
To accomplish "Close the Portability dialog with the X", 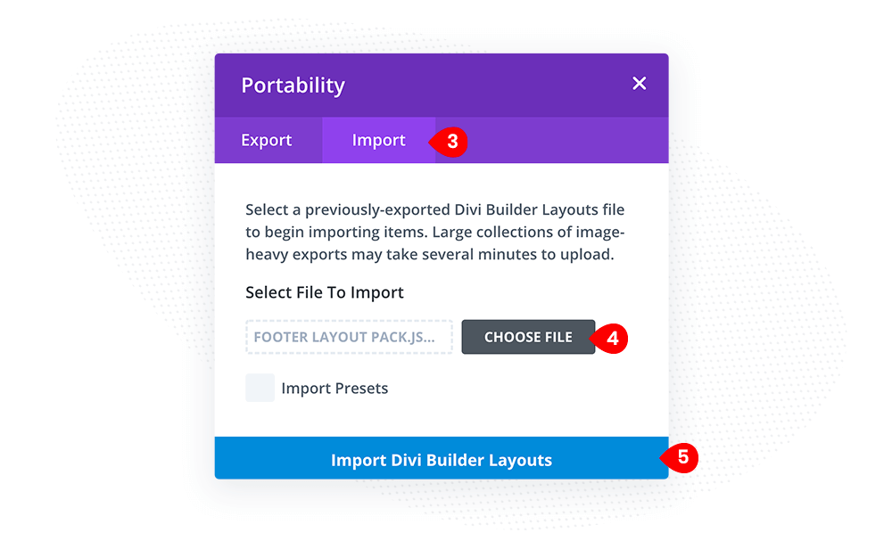I will 639,84.
